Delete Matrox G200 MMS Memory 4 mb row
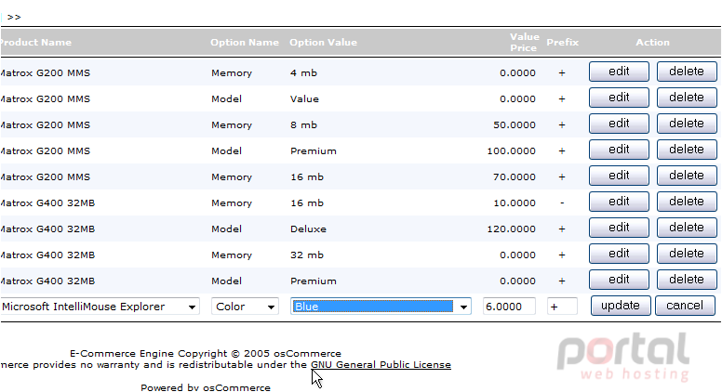 click(x=687, y=72)
